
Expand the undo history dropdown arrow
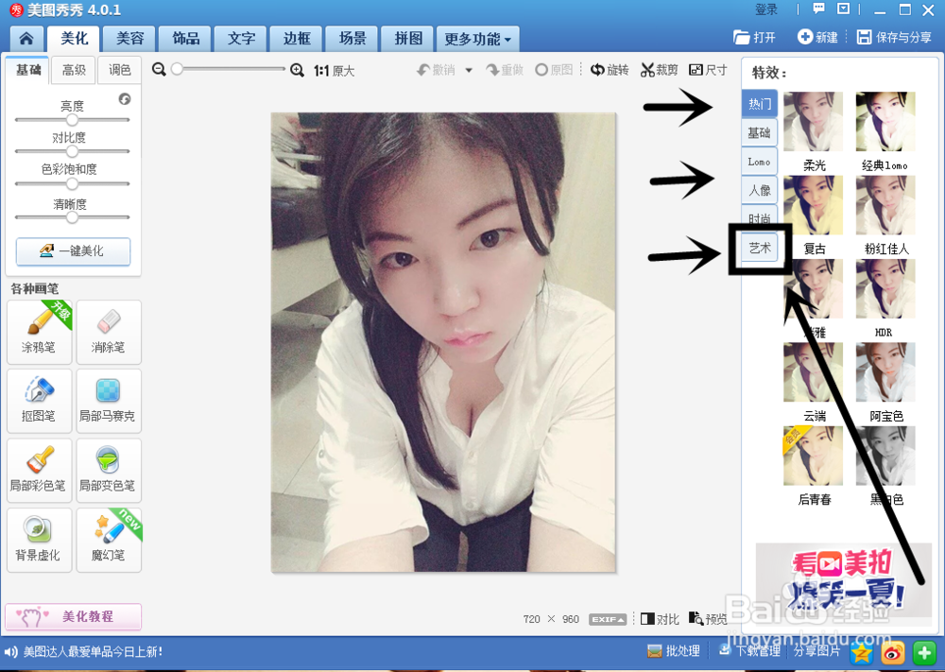tap(469, 71)
